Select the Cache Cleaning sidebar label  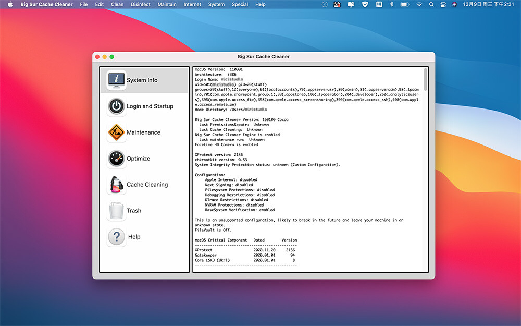[147, 185]
